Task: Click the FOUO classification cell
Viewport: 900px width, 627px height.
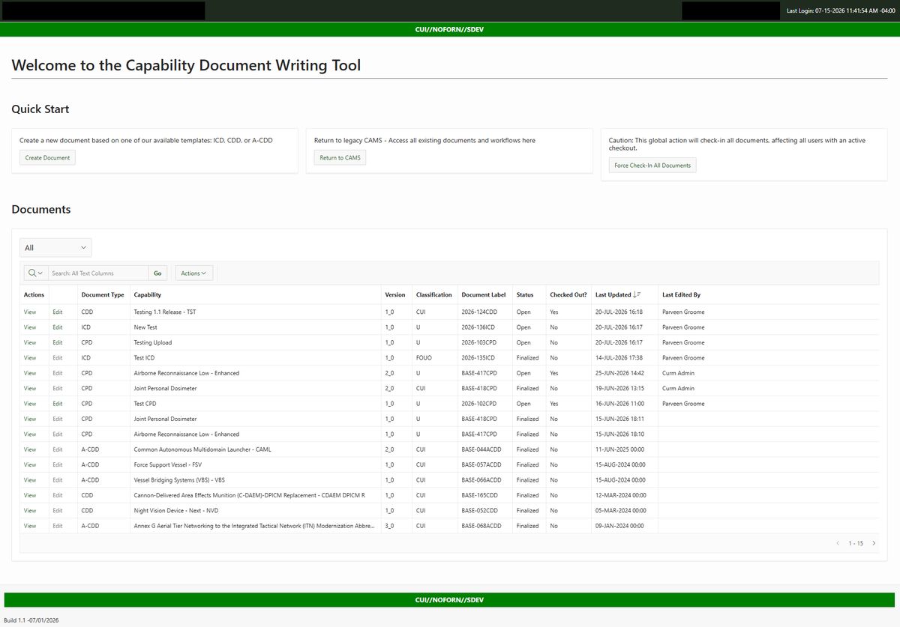Action: point(424,358)
